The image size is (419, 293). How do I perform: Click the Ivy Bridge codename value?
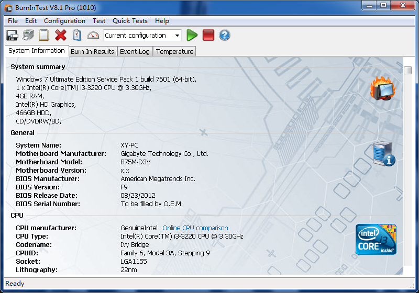click(x=135, y=245)
